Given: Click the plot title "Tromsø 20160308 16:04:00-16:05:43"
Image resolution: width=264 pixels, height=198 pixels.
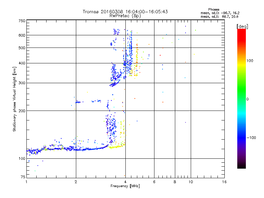Looking at the screenshot, I should coord(125,12).
